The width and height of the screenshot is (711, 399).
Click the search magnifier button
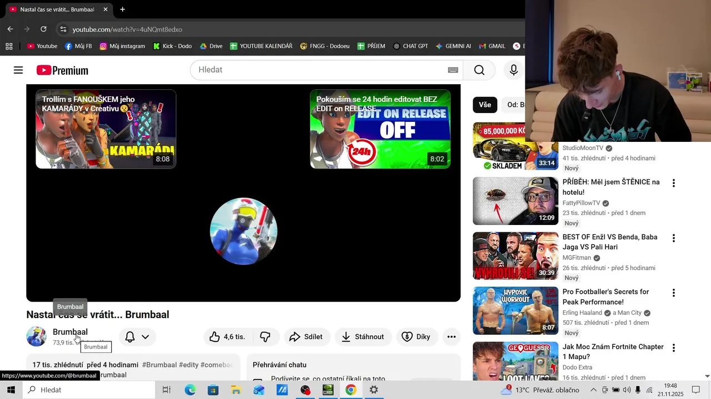479,70
